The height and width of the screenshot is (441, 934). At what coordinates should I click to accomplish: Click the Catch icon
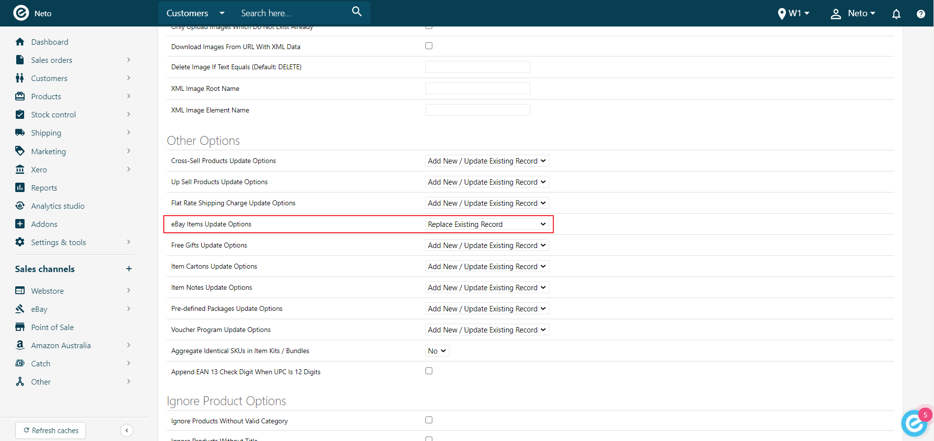point(20,363)
